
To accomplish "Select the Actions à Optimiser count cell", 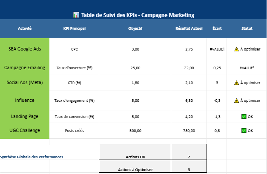I will point(189,166).
